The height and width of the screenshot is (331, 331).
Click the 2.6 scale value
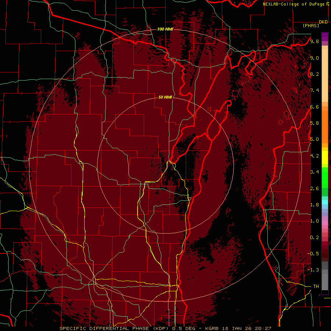[314, 189]
